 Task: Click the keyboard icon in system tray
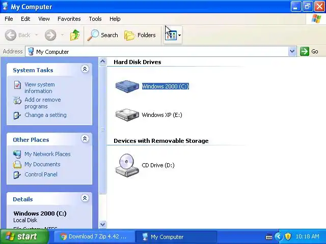[x=269, y=236]
